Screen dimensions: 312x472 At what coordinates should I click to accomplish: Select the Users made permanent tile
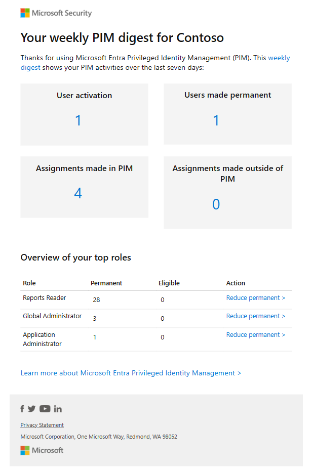pyautogui.click(x=227, y=114)
